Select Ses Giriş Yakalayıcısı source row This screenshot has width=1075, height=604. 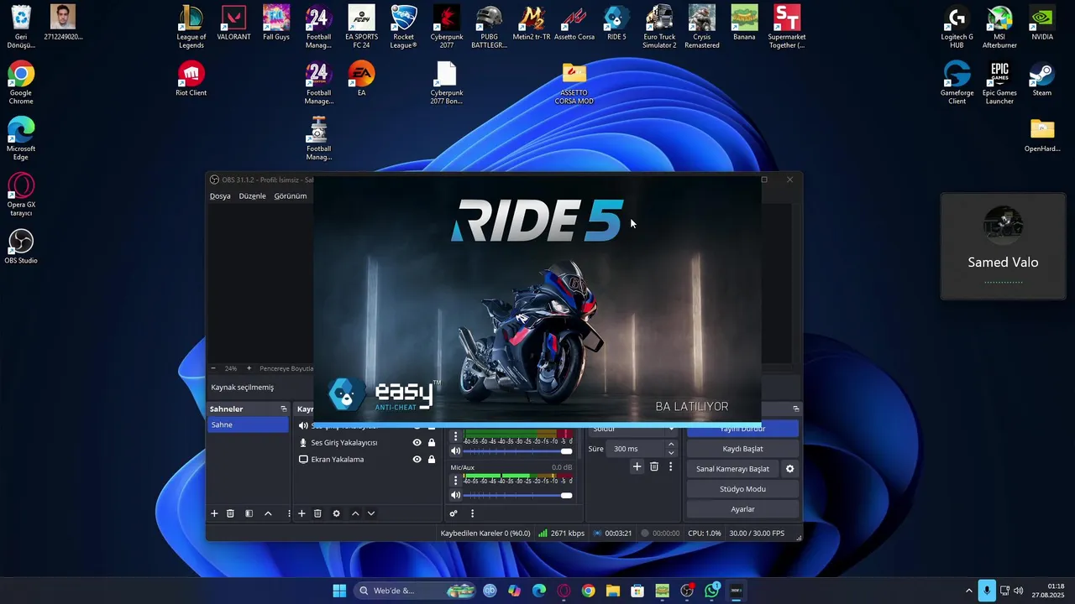(369, 443)
